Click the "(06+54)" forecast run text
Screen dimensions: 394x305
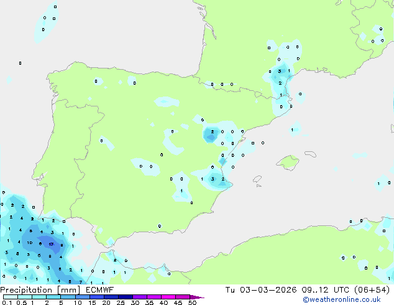pos(372,290)
